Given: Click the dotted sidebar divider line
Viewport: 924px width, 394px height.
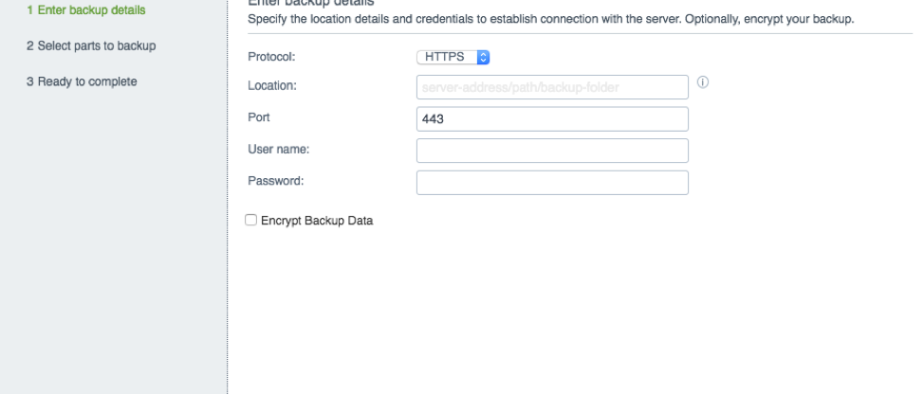Looking at the screenshot, I should click(228, 197).
